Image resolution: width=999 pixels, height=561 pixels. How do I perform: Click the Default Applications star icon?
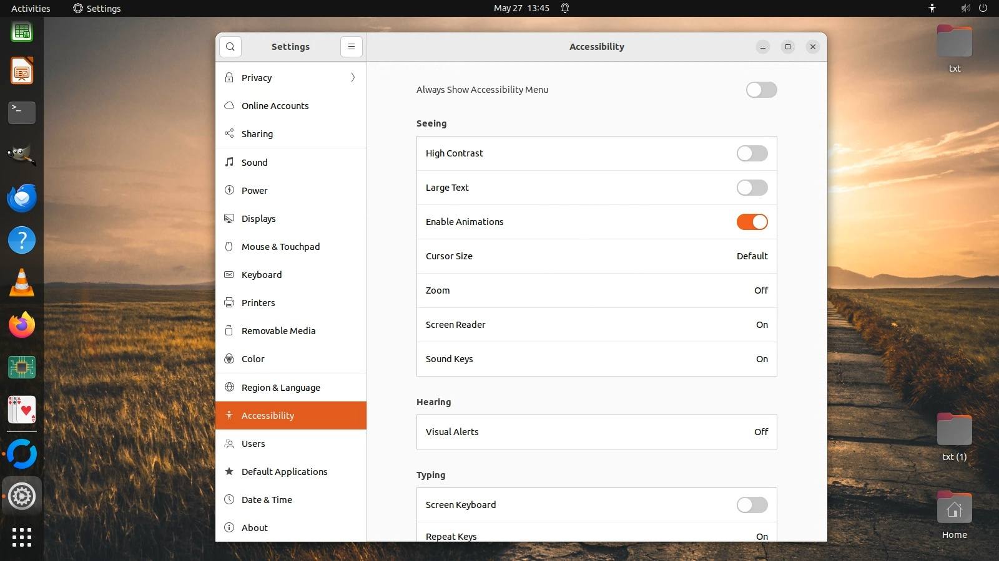point(229,472)
